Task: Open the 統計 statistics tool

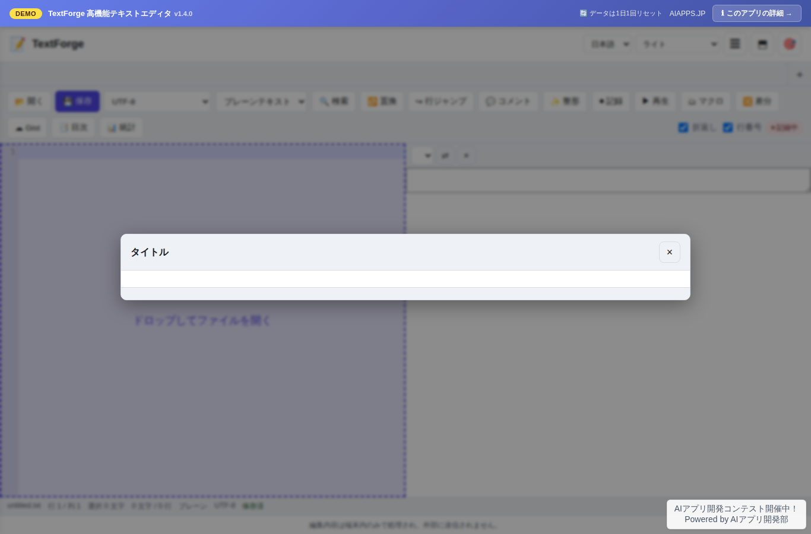Action: 121,128
